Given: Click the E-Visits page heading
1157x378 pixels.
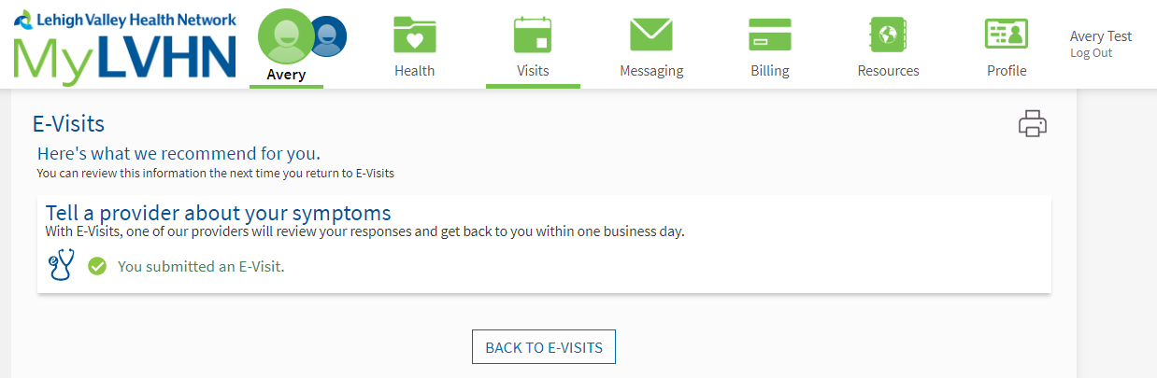Looking at the screenshot, I should click(68, 124).
